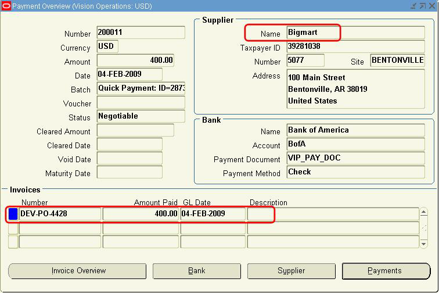Screen dimensions: 439x293
Task: Click the Payment Method field Check
Action: coord(356,172)
